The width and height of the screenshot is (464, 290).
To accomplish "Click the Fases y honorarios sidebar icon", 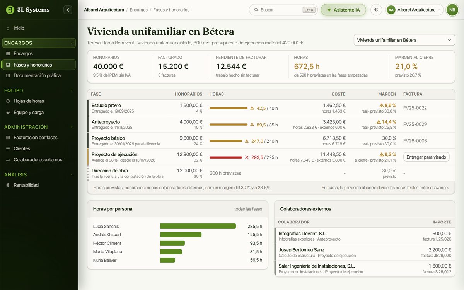I will pos(8,65).
